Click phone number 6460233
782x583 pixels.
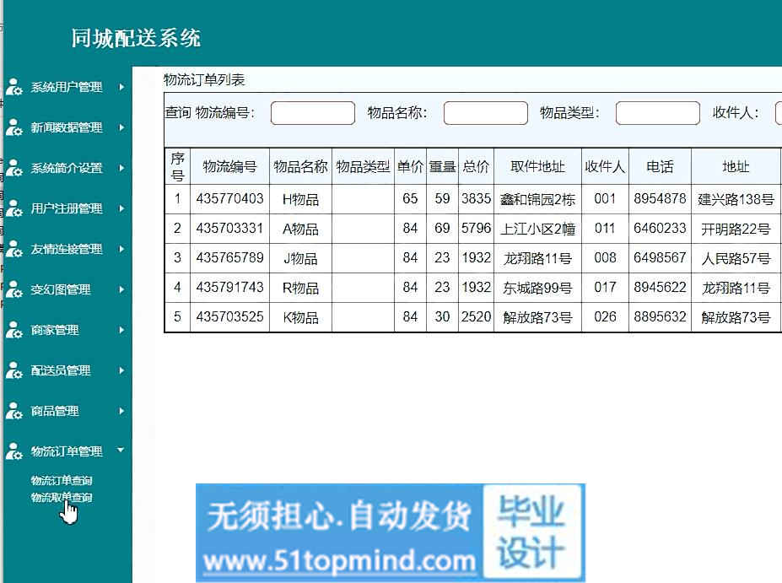(x=660, y=229)
